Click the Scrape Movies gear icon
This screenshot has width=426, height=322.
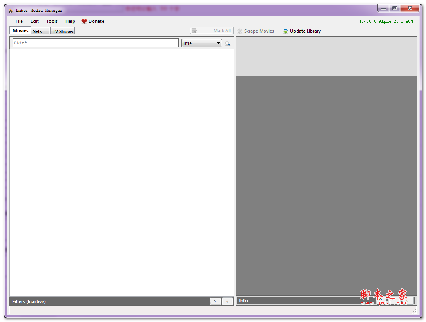(239, 31)
